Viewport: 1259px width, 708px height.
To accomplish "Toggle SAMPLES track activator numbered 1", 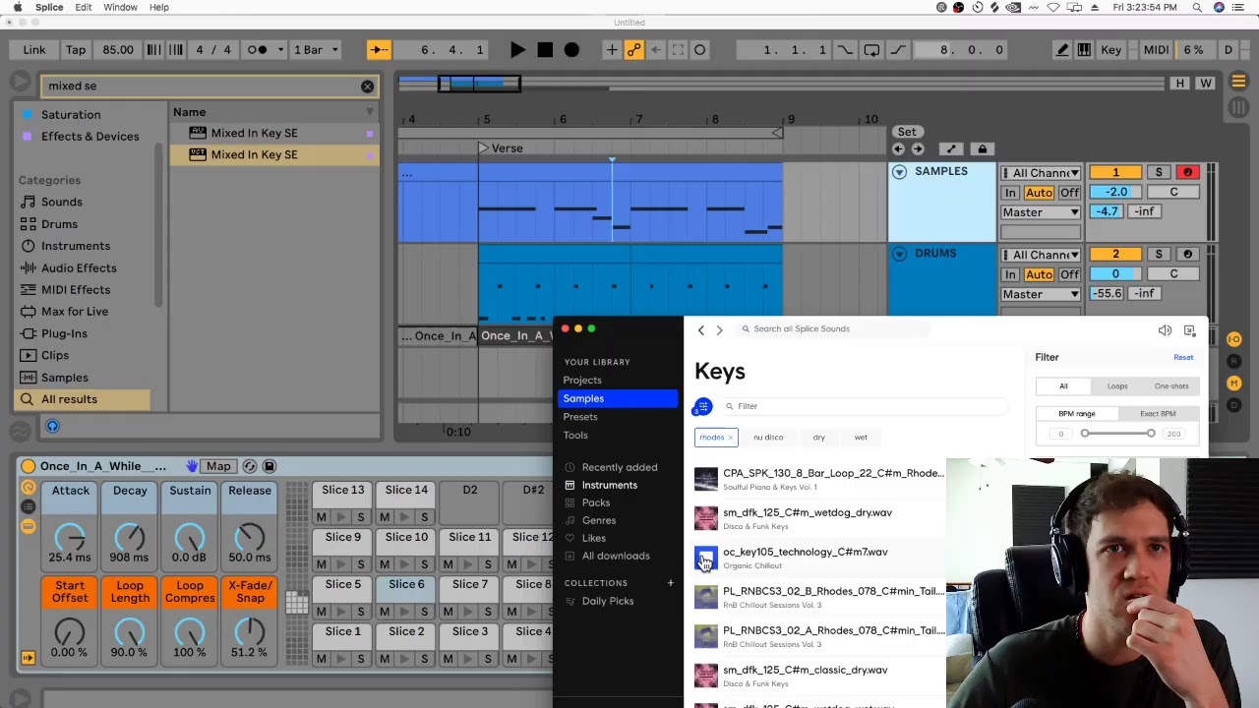I will [1115, 173].
